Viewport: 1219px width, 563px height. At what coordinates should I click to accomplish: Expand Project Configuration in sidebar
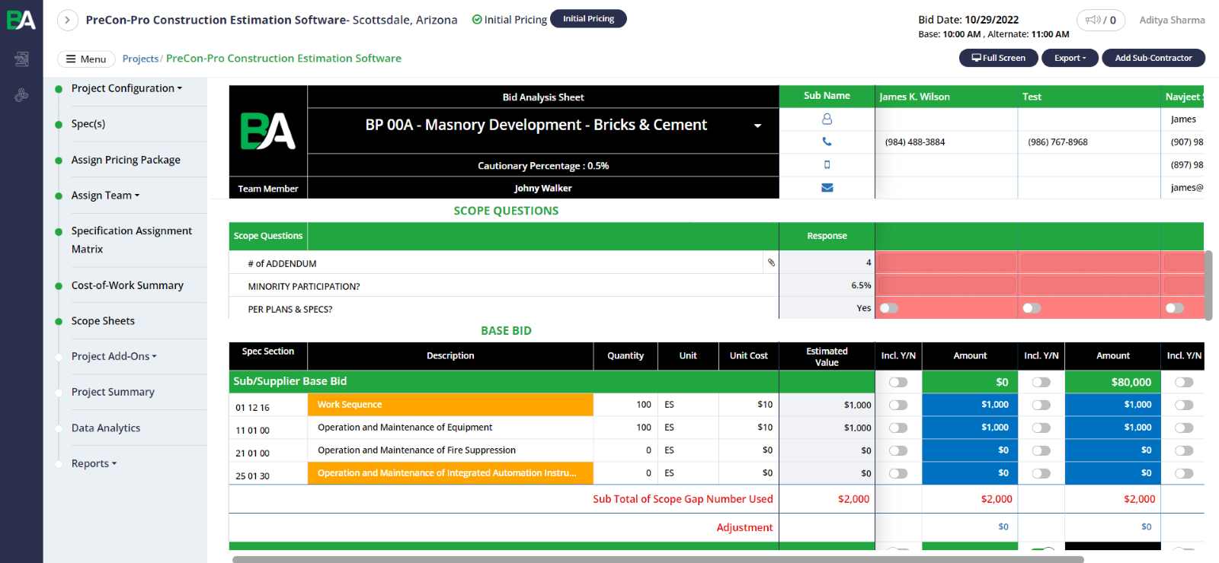point(126,88)
